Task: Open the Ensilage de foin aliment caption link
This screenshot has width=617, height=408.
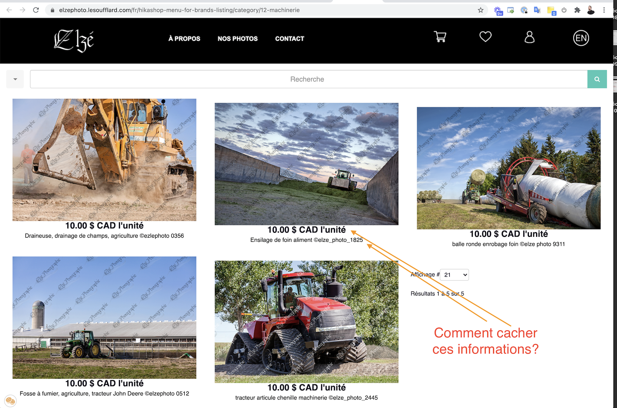Action: (x=306, y=240)
